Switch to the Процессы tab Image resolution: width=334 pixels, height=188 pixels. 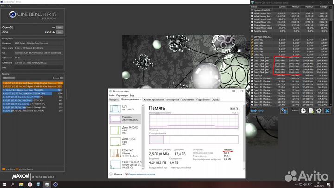click(x=114, y=99)
